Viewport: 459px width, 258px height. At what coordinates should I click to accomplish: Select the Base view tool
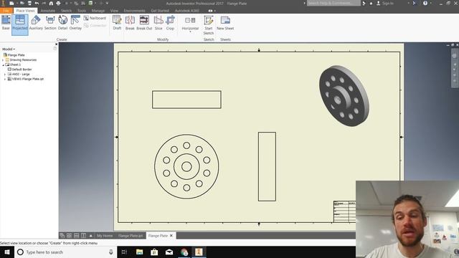6,23
